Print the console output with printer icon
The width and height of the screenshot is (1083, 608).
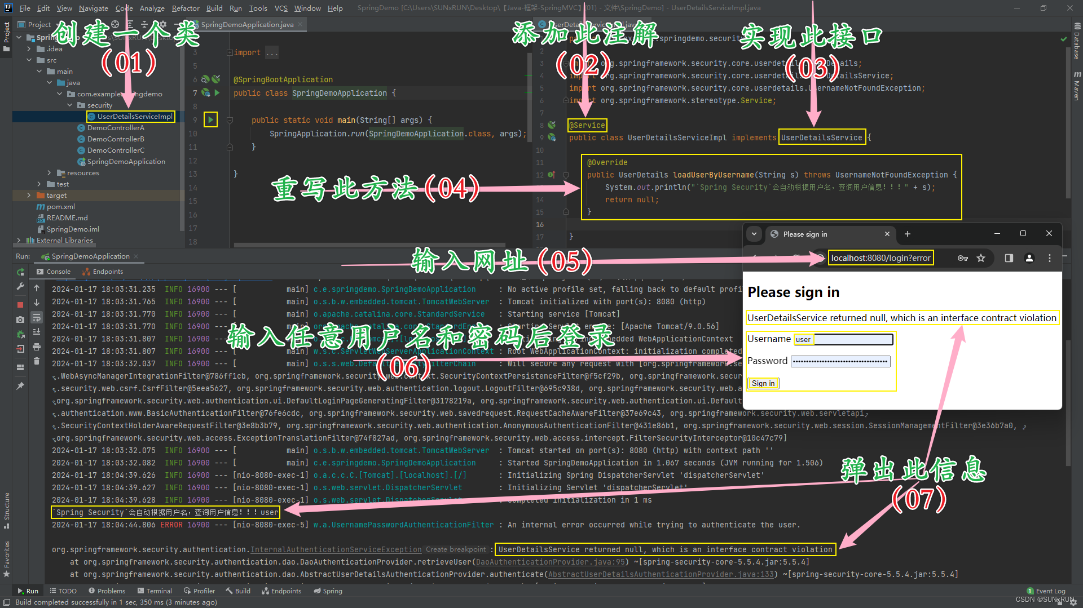click(37, 347)
